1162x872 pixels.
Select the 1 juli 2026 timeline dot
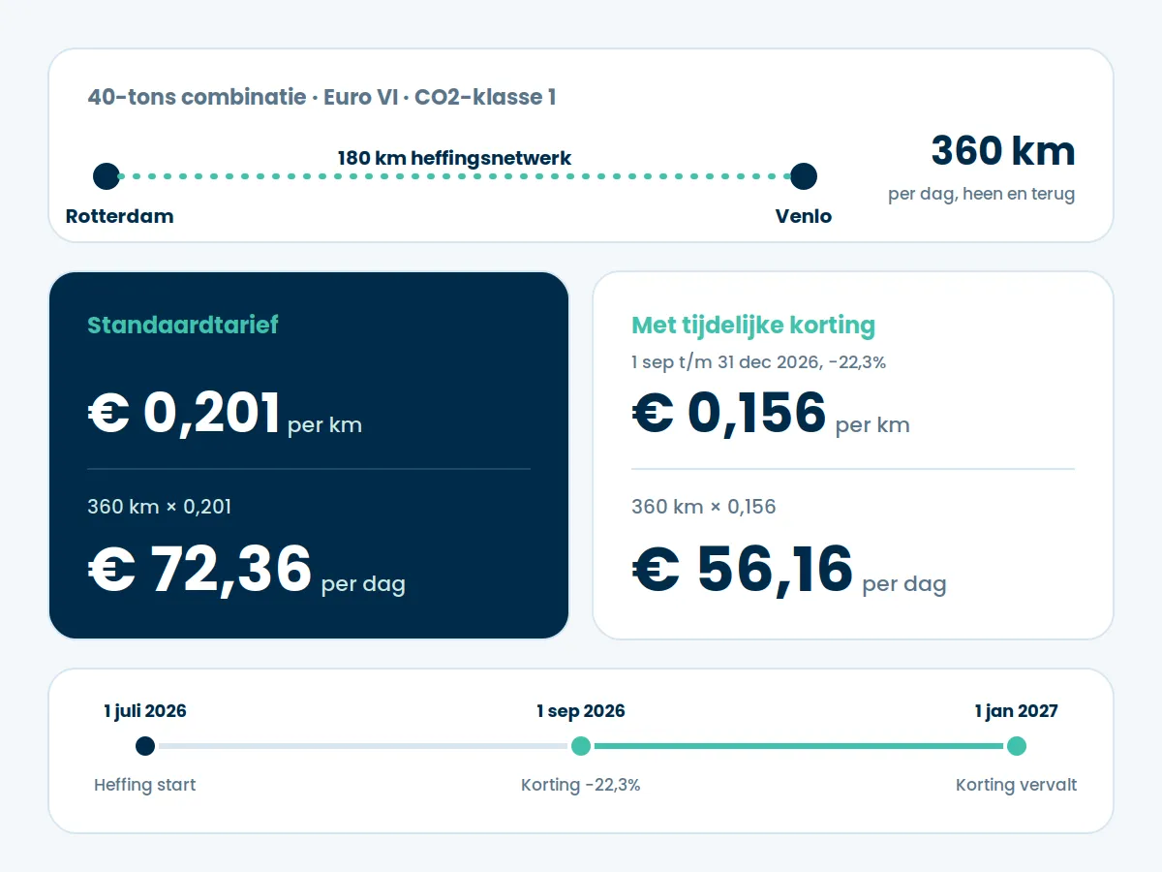click(x=145, y=746)
